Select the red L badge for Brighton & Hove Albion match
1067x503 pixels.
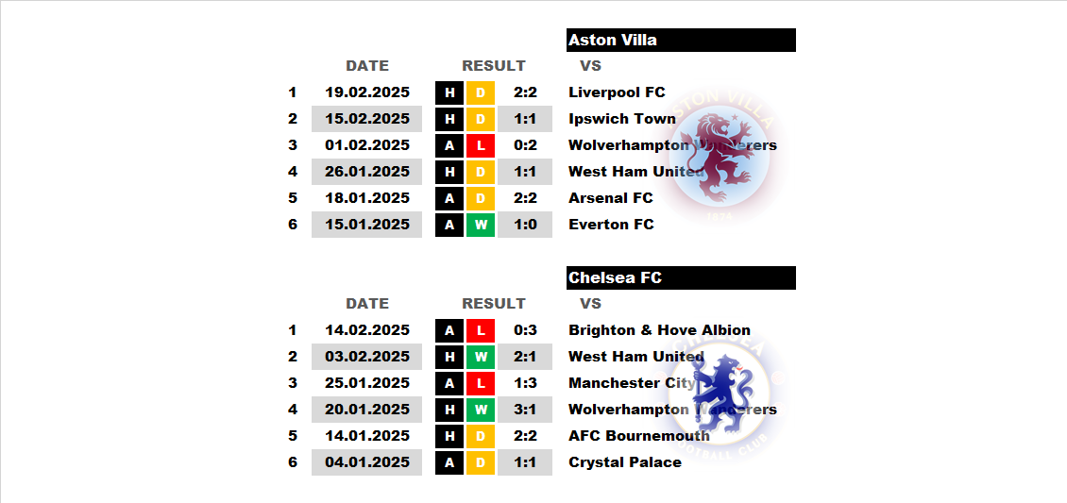[481, 330]
